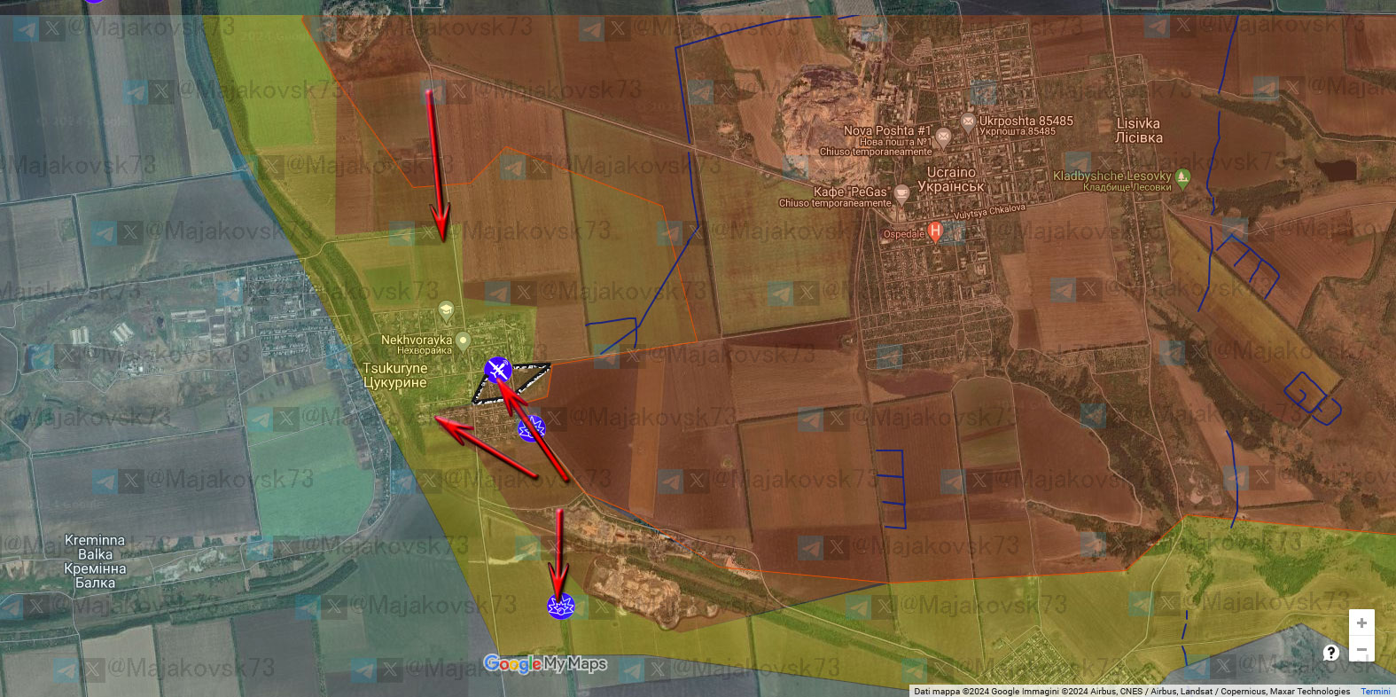Select the explosion marker just below the airplane marker
1396x697 pixels.
(531, 428)
